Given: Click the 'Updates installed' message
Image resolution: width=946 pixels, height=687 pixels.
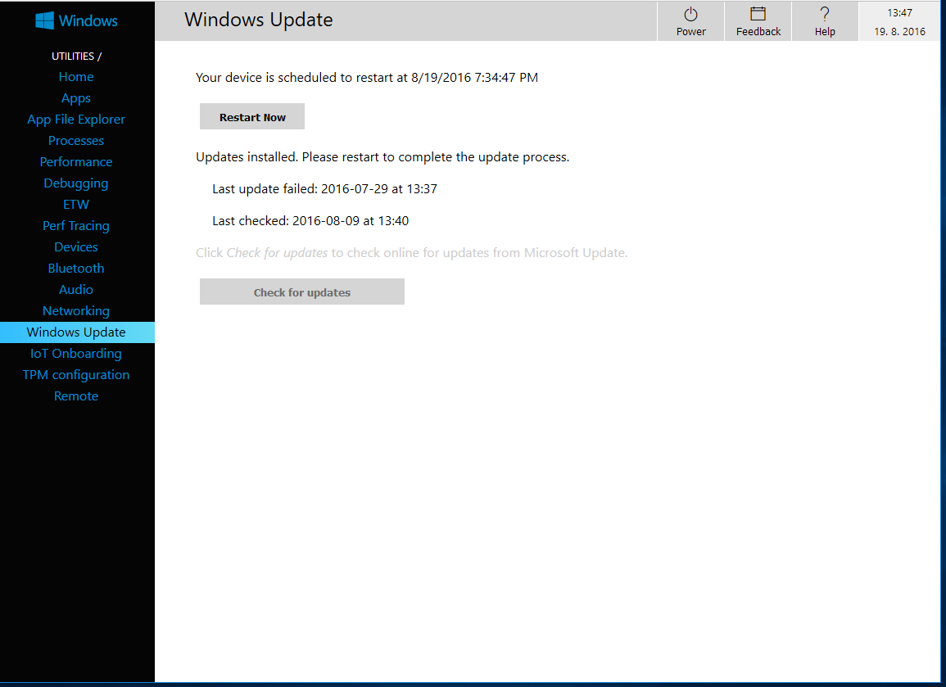Looking at the screenshot, I should click(x=382, y=157).
